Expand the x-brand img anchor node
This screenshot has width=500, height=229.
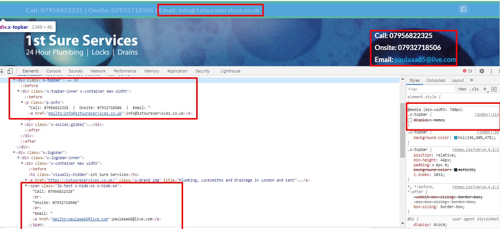tap(27, 180)
